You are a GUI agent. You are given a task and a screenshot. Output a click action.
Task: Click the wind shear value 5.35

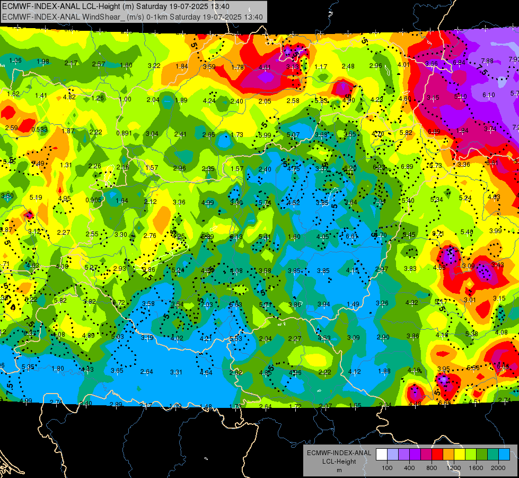click(x=28, y=367)
